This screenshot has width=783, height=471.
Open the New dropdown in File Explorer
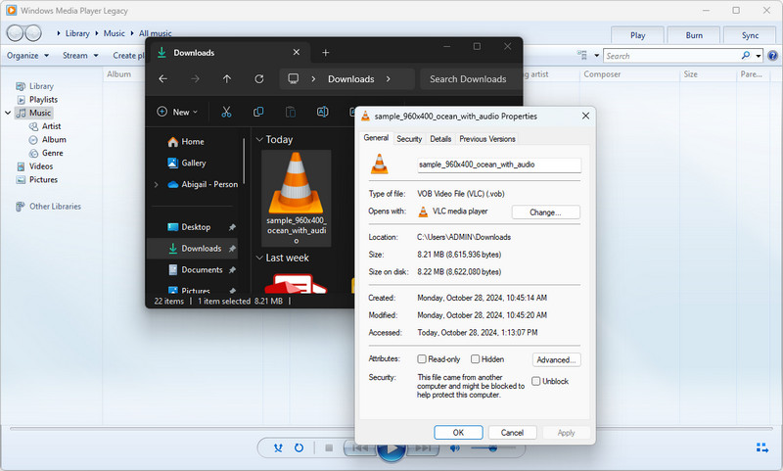(x=177, y=112)
